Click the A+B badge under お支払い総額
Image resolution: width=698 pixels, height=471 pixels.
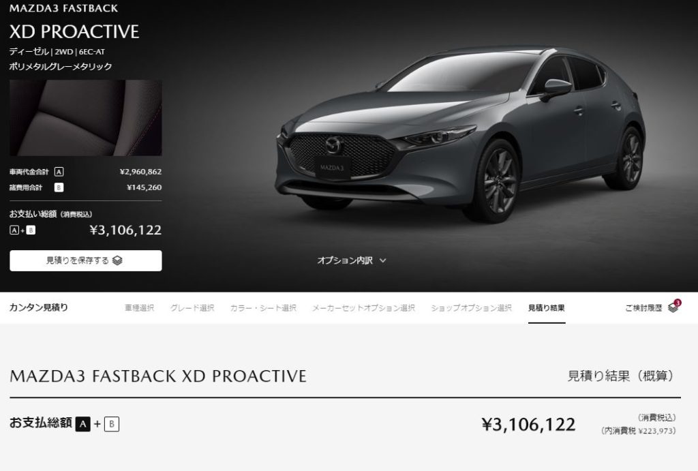(x=22, y=230)
